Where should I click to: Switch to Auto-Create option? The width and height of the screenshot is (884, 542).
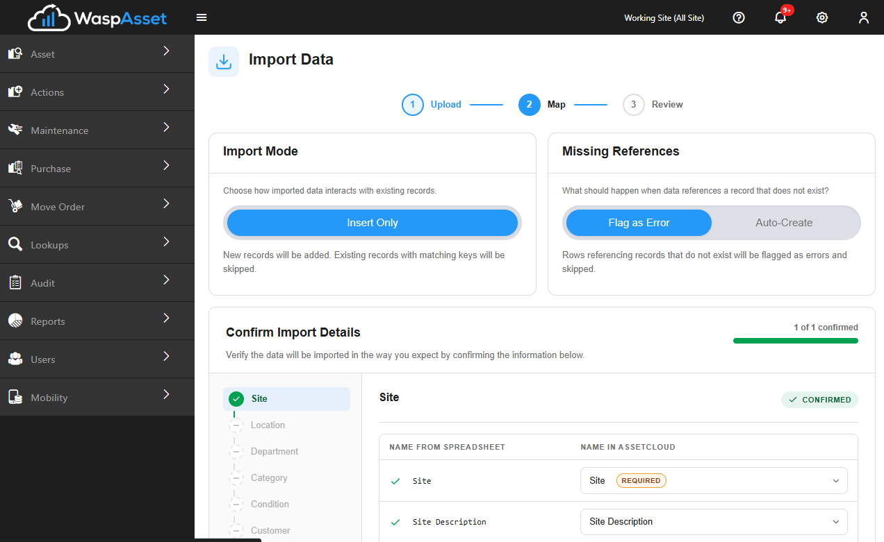pyautogui.click(x=784, y=223)
